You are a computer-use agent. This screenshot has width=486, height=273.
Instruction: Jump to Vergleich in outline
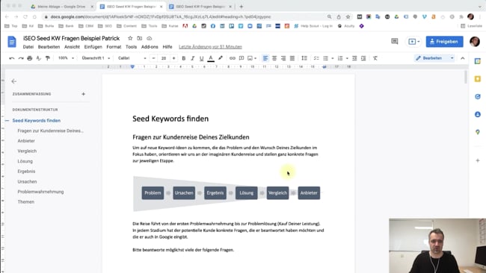(x=27, y=151)
